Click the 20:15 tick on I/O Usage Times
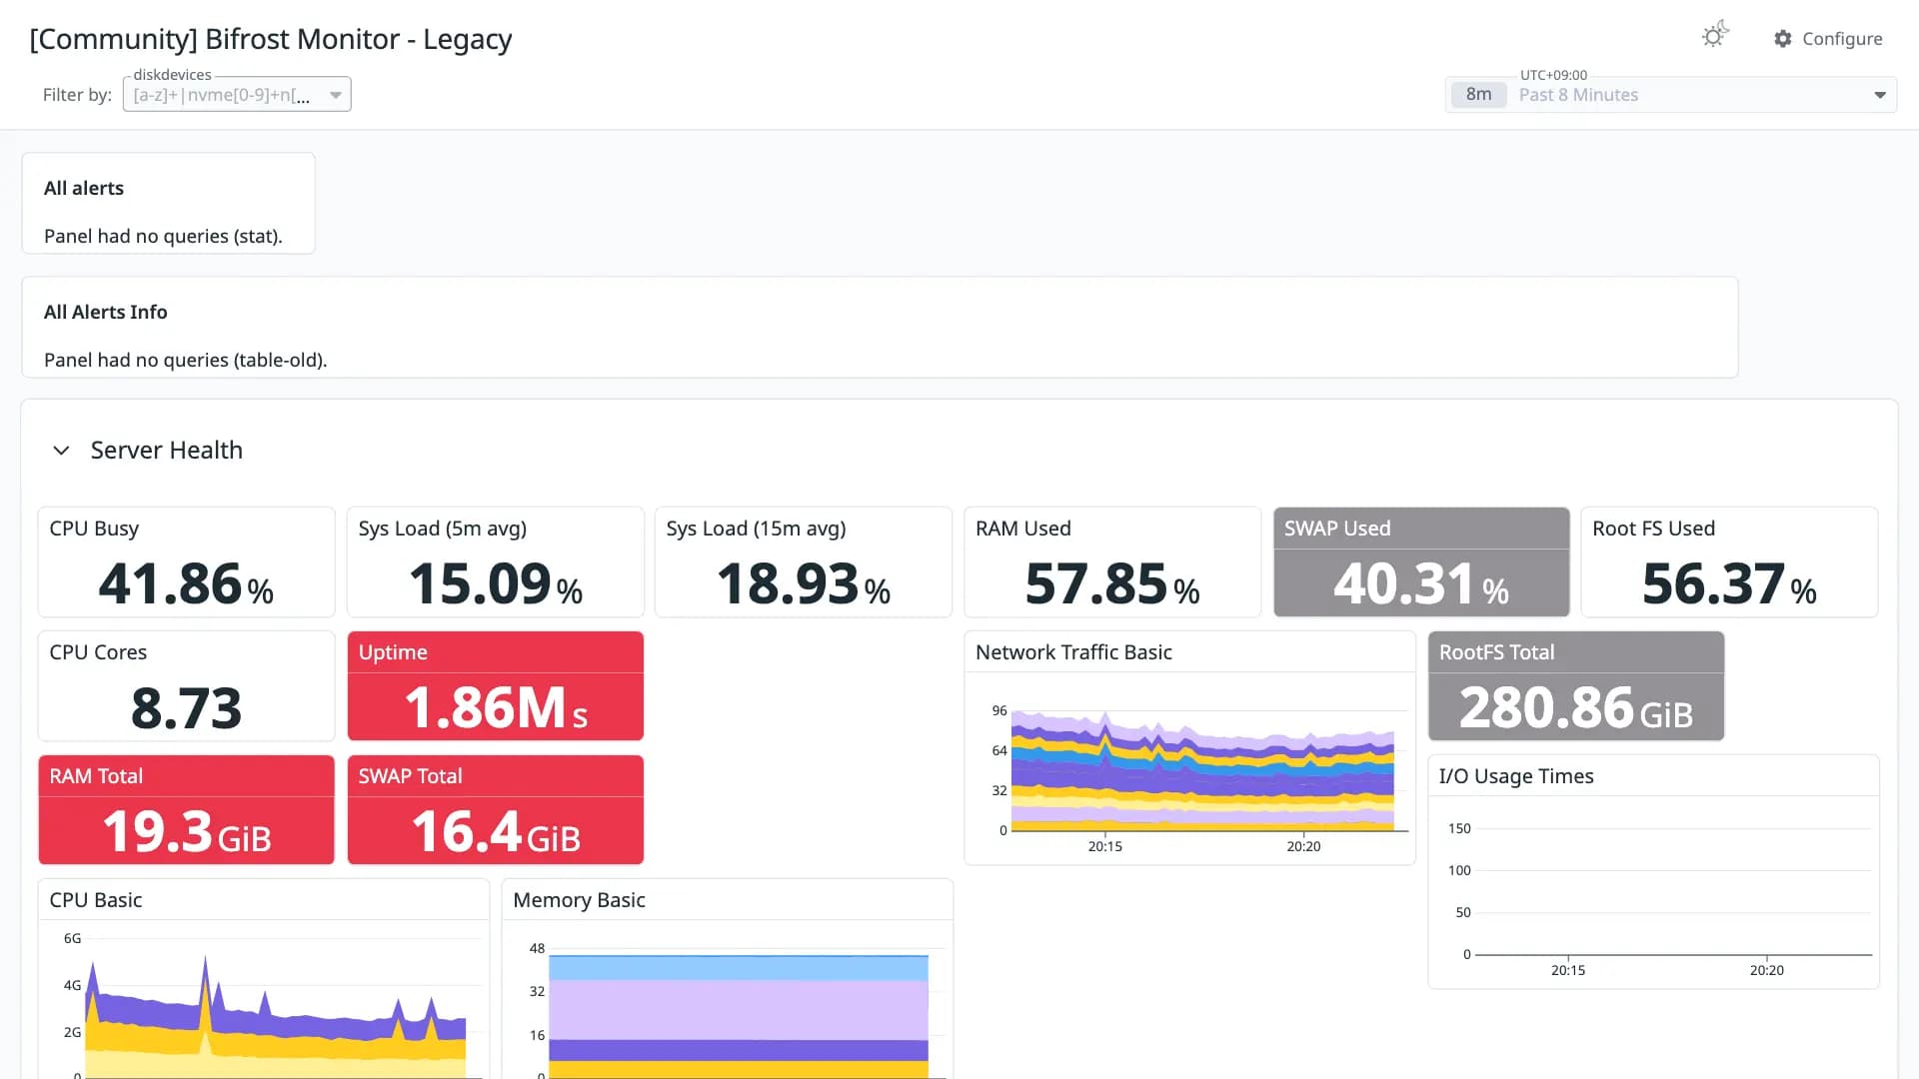 pyautogui.click(x=1568, y=970)
